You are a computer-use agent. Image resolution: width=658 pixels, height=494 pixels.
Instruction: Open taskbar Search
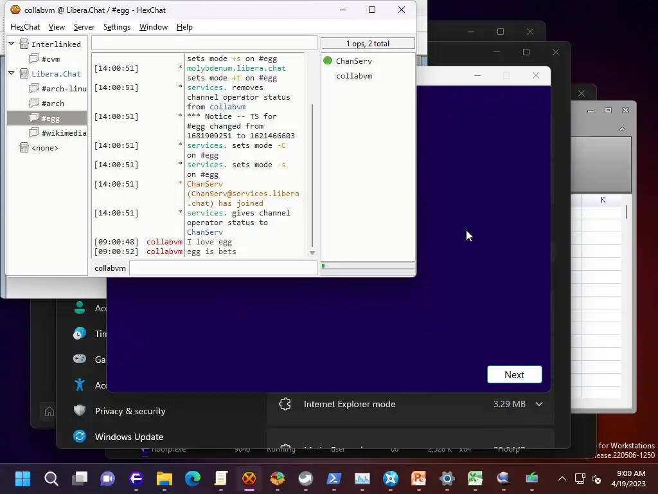point(51,479)
